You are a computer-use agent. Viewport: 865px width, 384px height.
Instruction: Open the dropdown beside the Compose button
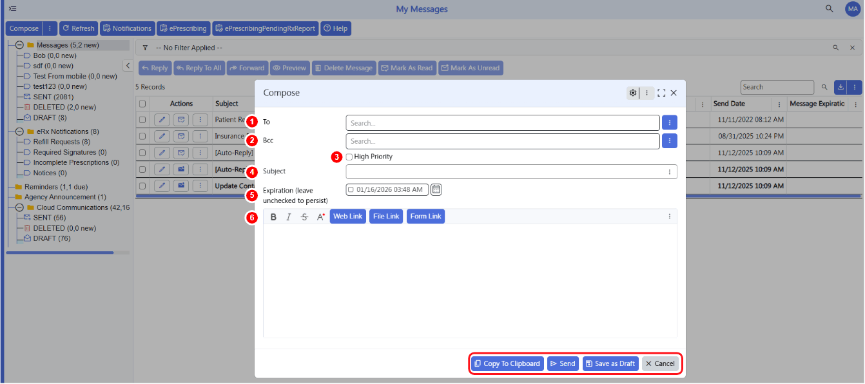tap(50, 28)
